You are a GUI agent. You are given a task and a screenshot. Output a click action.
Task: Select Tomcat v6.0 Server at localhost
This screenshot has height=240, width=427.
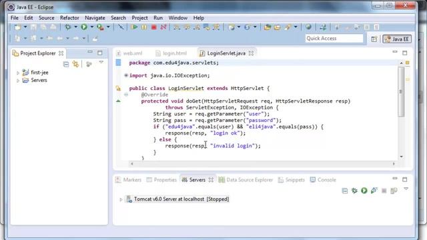click(x=178, y=199)
